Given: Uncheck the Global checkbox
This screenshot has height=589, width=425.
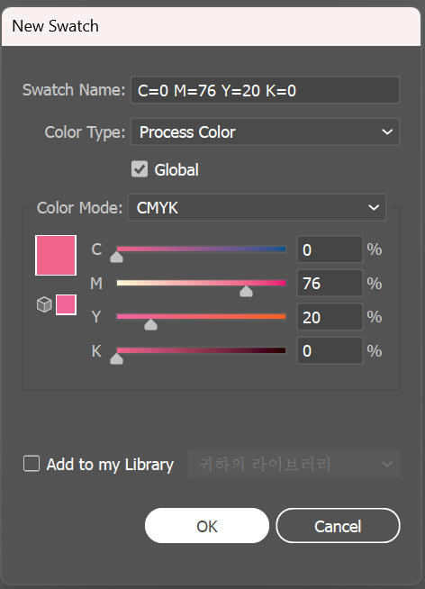Looking at the screenshot, I should click(140, 169).
